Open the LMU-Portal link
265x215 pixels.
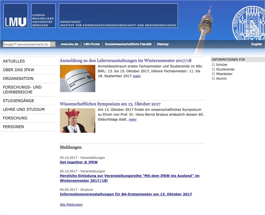click(x=92, y=44)
